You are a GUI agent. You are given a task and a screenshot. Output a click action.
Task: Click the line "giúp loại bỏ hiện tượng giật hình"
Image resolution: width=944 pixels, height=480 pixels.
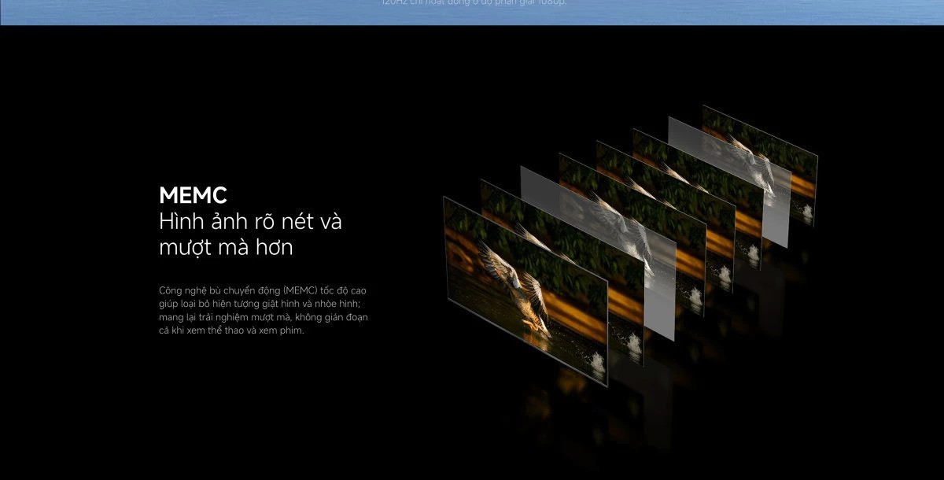coord(260,304)
